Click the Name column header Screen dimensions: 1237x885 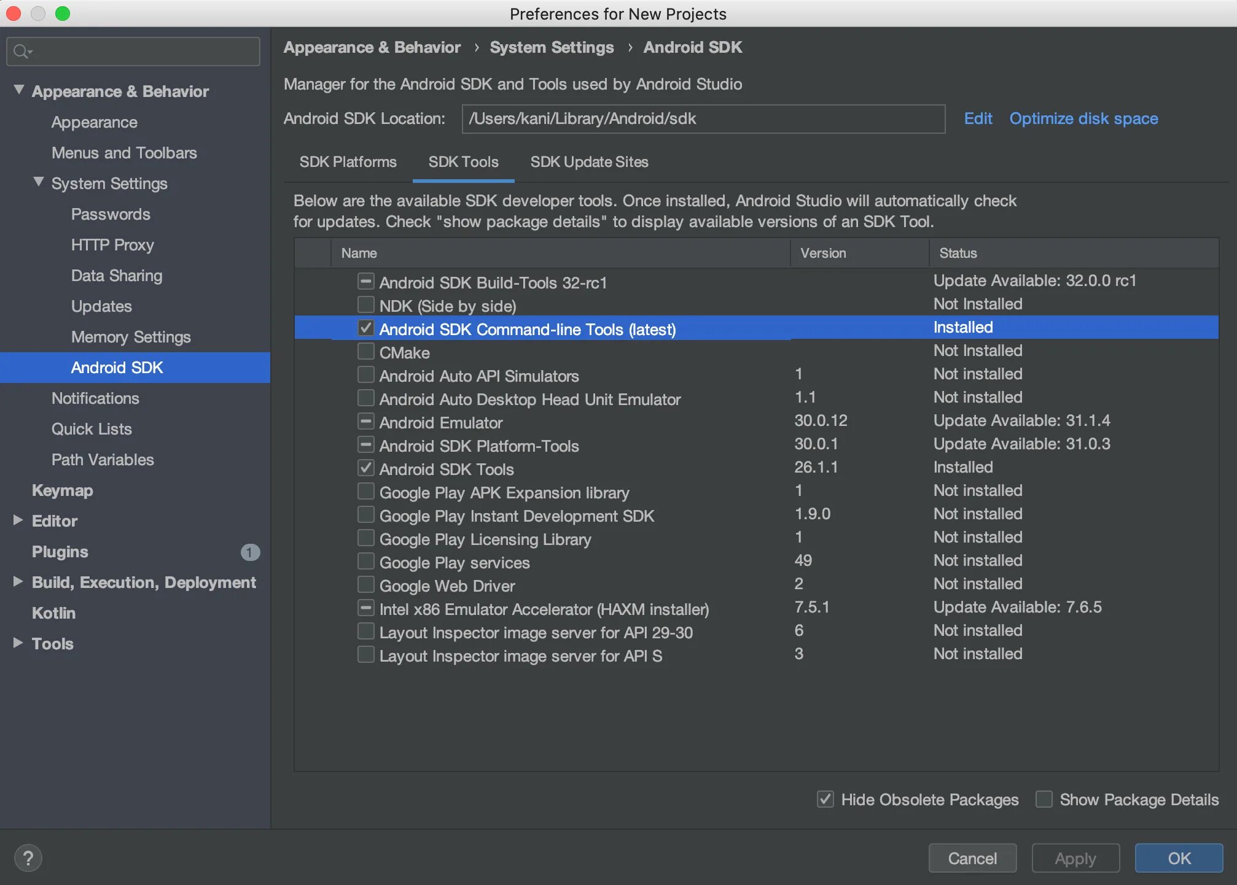(561, 253)
